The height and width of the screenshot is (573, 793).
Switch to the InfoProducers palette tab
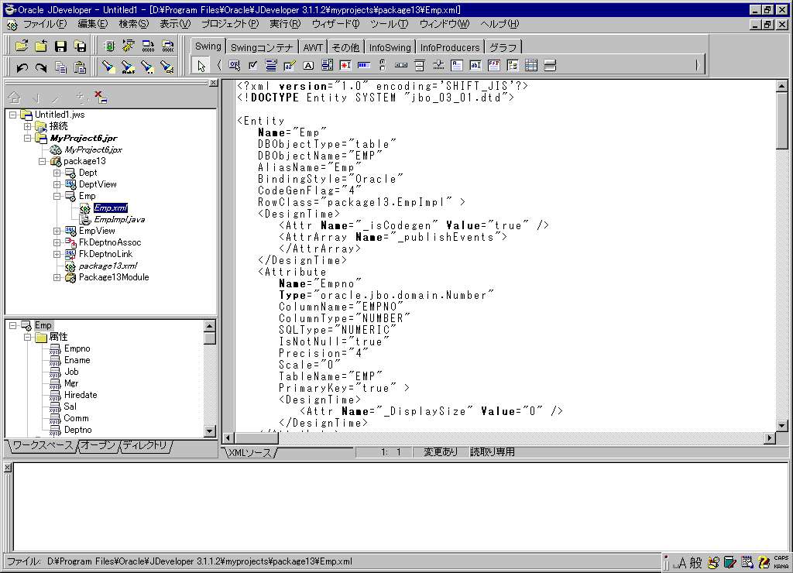450,47
